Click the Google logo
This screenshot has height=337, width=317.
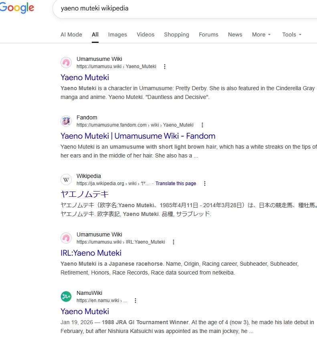[17, 8]
